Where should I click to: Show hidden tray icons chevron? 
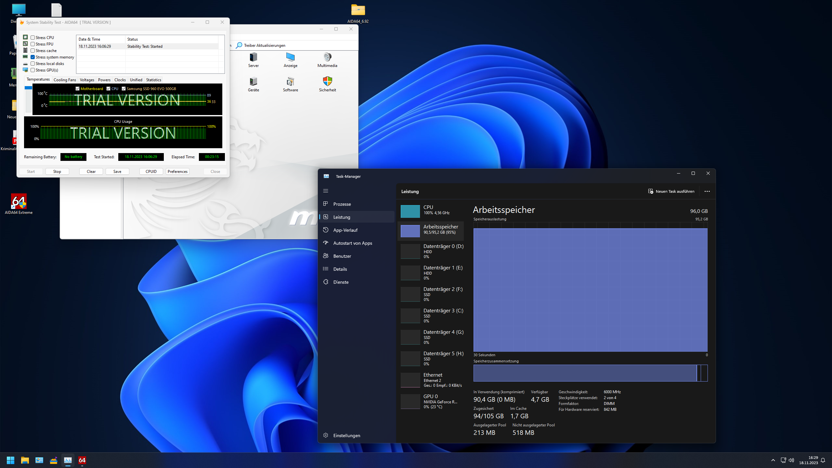(x=773, y=460)
